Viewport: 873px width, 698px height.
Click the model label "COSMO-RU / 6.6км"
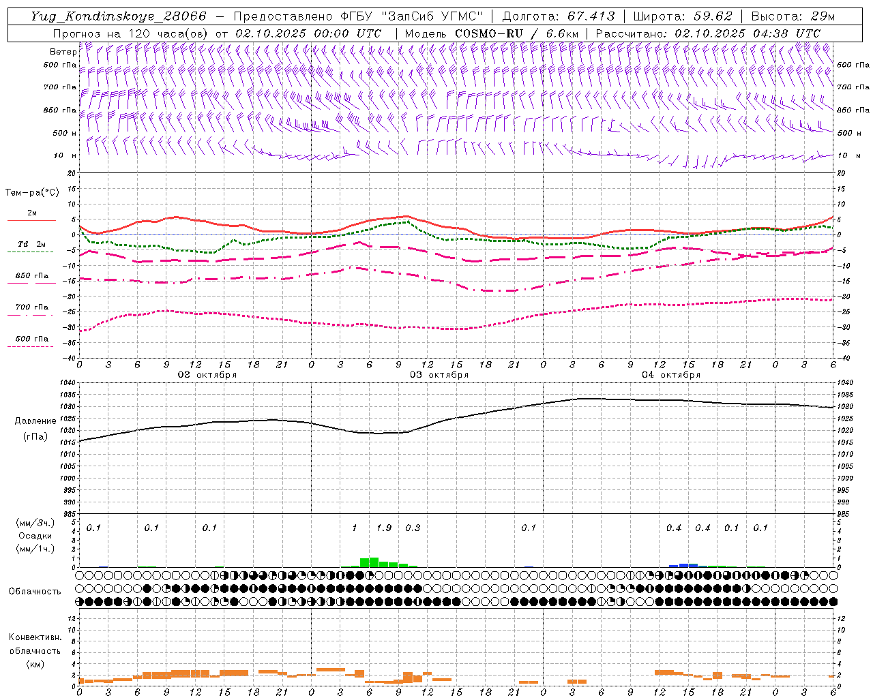click(517, 33)
